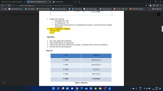Select the M,U,C,K,Y item set cell

(96, 75)
